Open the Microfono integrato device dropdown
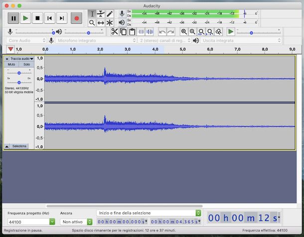 [96, 40]
